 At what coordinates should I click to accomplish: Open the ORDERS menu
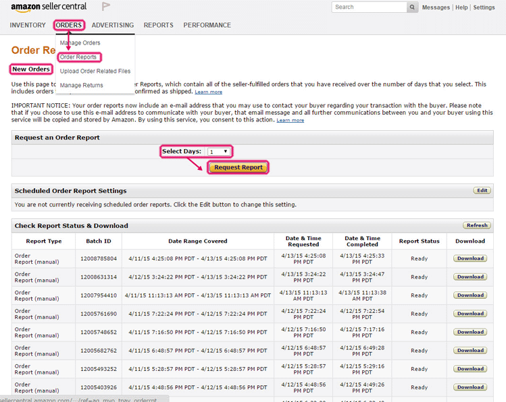[69, 25]
